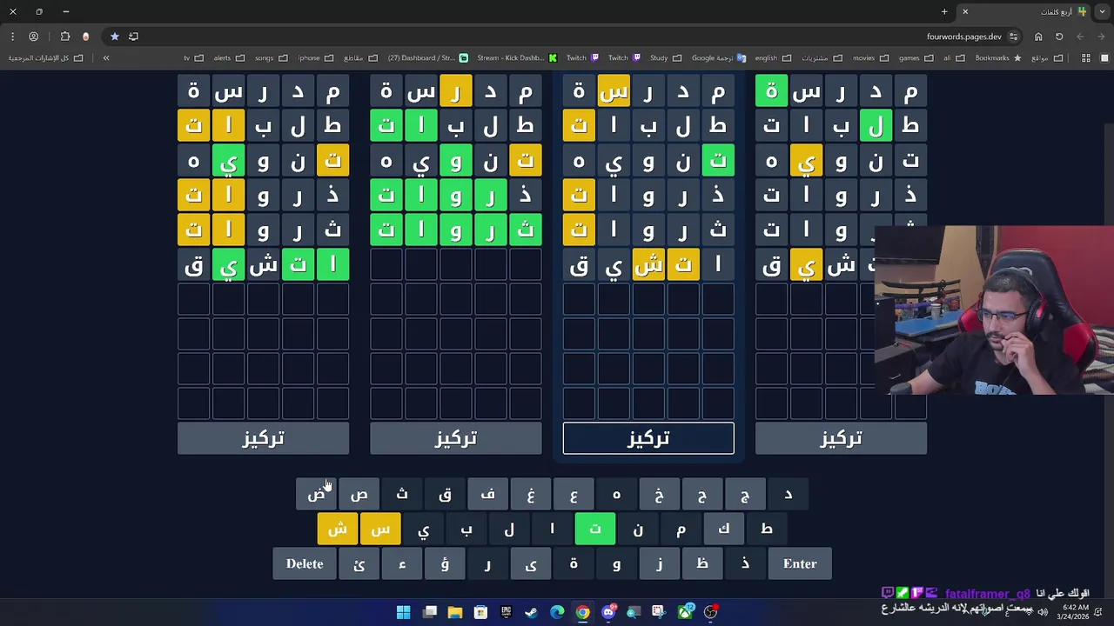Expand the كل الإشارات المرجعية folder

45,58
